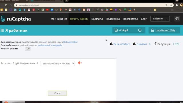Click the zoom magnifier icon in address bar
This screenshot has width=183, height=103.
[166, 5]
